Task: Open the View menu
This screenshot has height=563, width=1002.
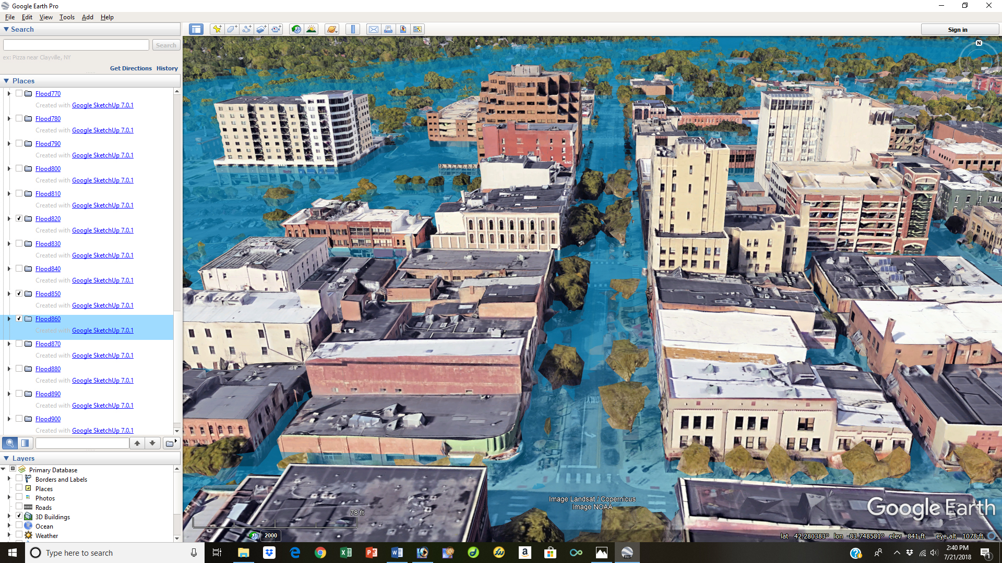Action: [x=46, y=17]
